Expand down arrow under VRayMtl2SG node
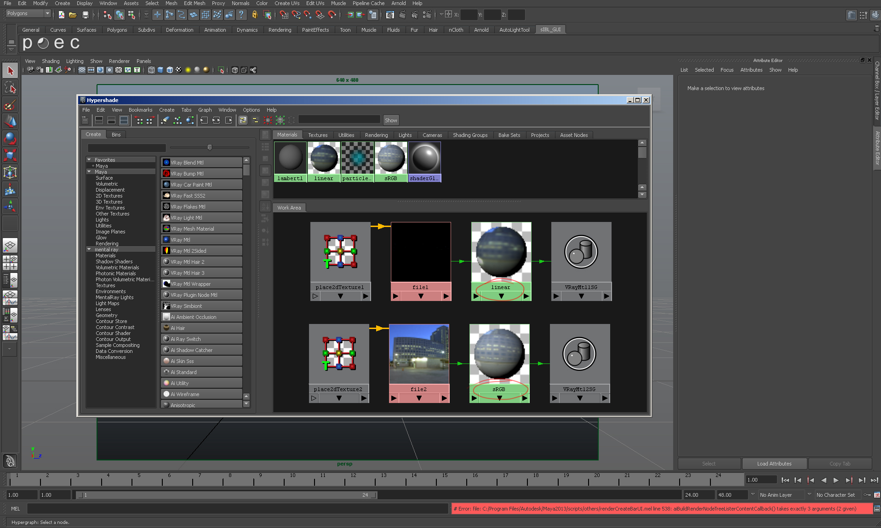 pyautogui.click(x=580, y=398)
